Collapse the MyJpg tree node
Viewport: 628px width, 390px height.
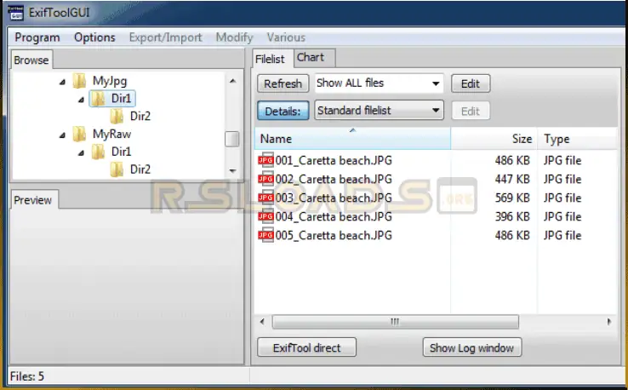coord(62,82)
